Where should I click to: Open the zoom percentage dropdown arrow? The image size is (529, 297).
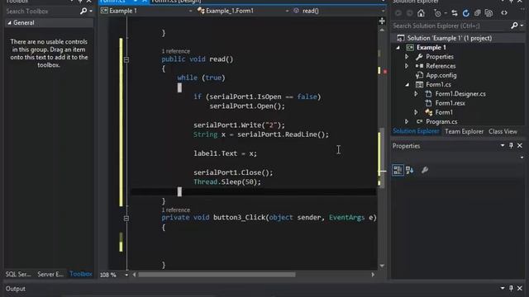(126, 275)
